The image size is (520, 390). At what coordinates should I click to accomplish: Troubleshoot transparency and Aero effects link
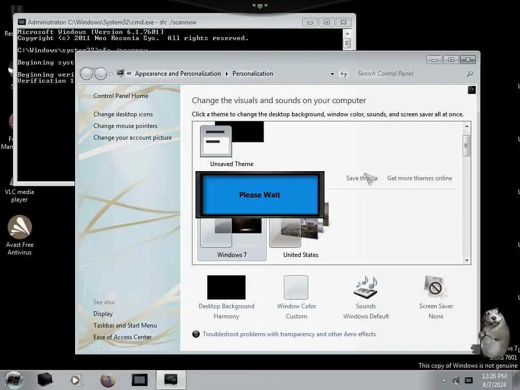pyautogui.click(x=289, y=334)
